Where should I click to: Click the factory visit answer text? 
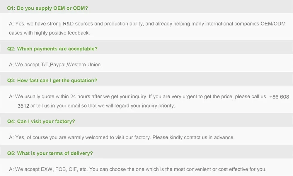point(122,137)
